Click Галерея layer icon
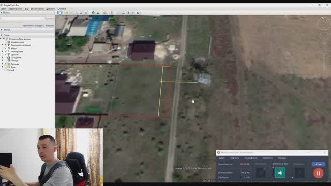This screenshot has height=186, width=331. click(x=9, y=64)
